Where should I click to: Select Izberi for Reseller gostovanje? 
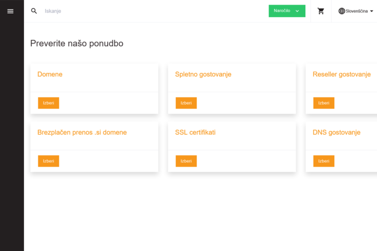[323, 103]
